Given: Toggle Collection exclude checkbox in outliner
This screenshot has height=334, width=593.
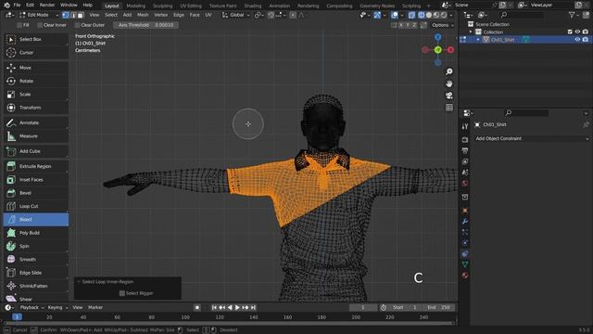Looking at the screenshot, I should point(570,32).
